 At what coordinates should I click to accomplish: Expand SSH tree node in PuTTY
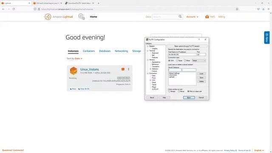[x=150, y=80]
